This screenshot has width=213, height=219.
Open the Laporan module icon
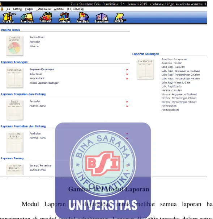pos(119,18)
